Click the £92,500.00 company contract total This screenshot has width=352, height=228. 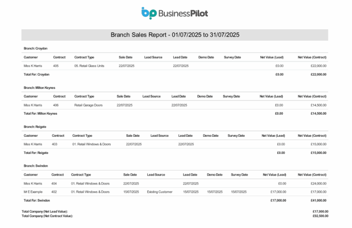320,216
